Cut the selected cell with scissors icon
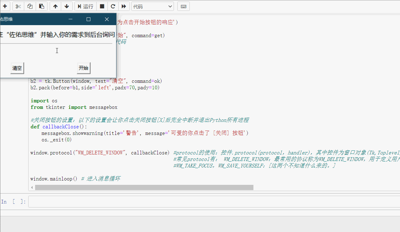The height and width of the screenshot is (232, 400). point(18,6)
